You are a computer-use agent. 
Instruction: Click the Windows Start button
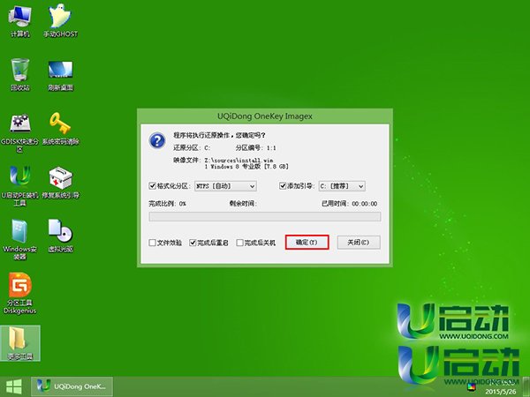(x=13, y=386)
